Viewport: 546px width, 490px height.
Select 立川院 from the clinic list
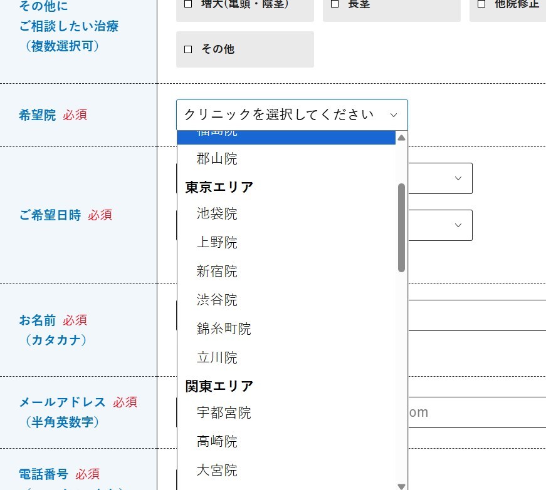click(286, 357)
